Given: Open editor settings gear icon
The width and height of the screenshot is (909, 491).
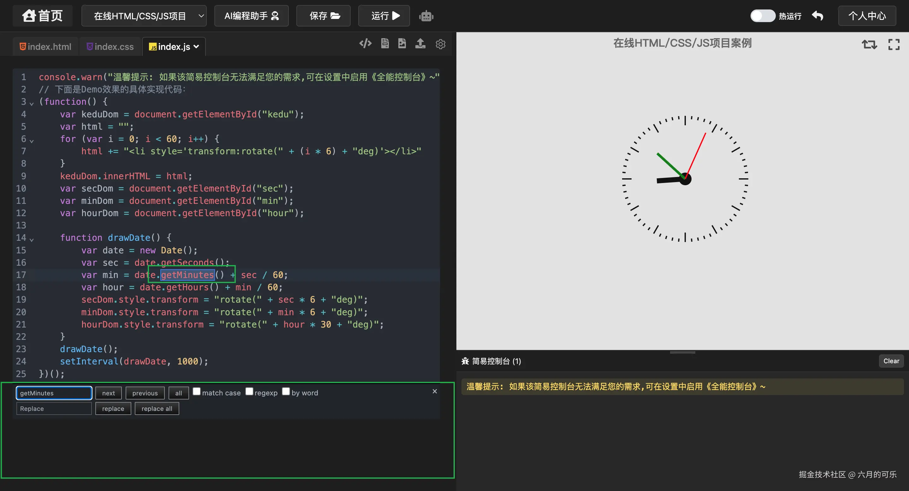Looking at the screenshot, I should (440, 44).
